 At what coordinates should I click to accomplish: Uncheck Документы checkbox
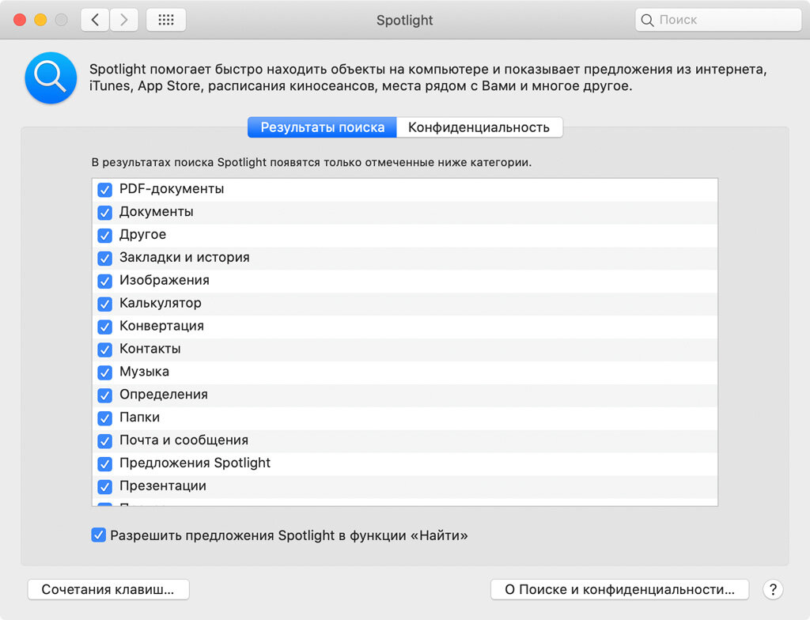[105, 213]
